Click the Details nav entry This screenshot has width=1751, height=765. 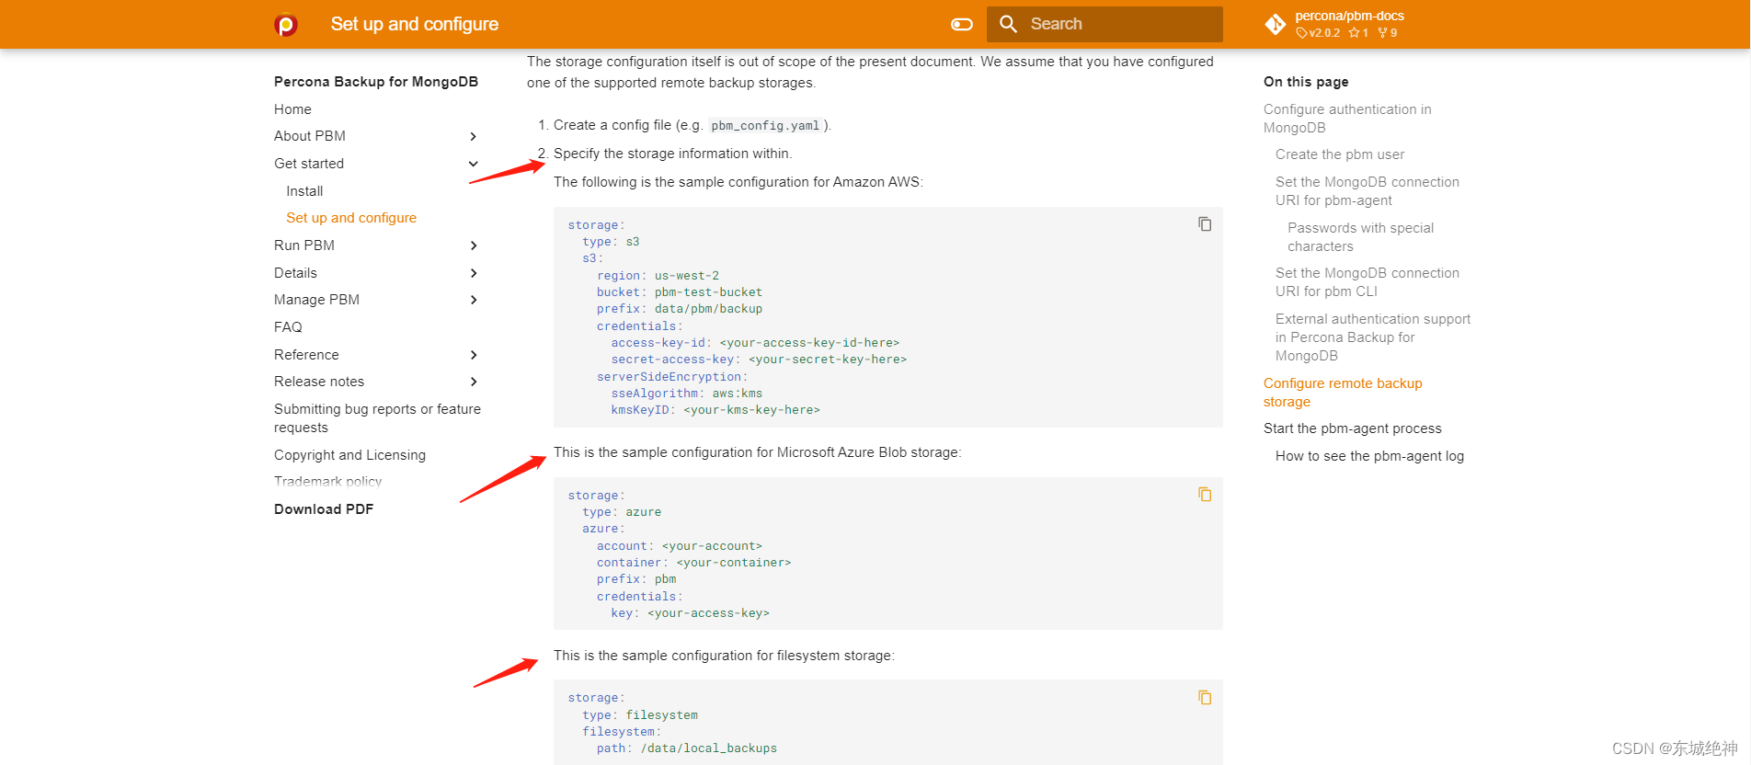pos(295,273)
